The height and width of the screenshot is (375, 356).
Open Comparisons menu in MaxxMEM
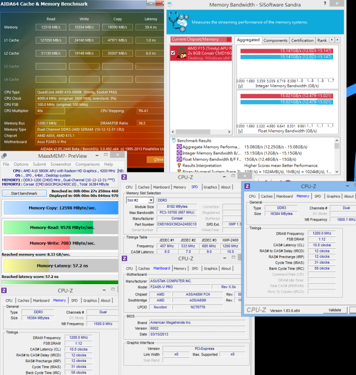pyautogui.click(x=87, y=164)
